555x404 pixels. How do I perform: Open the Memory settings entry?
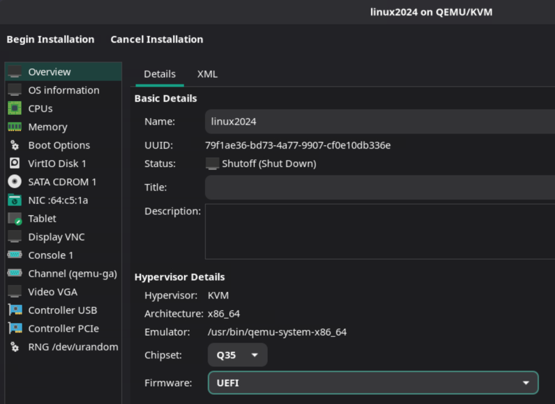pyautogui.click(x=64, y=127)
